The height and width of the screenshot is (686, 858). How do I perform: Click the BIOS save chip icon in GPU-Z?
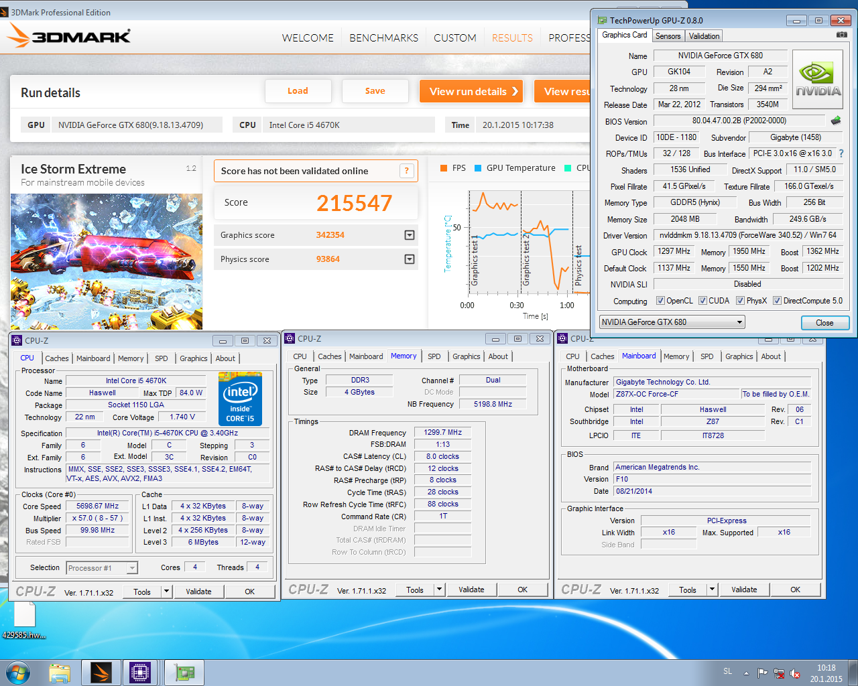pos(836,121)
